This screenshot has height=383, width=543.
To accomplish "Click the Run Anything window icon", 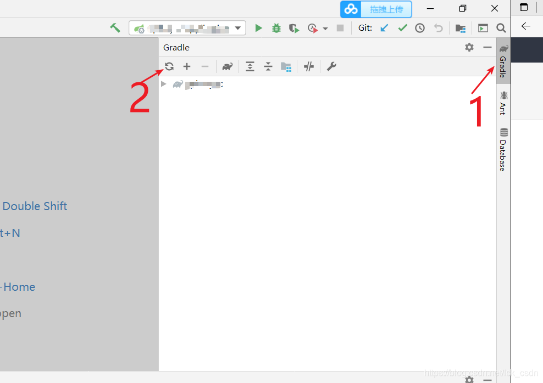I will 483,28.
